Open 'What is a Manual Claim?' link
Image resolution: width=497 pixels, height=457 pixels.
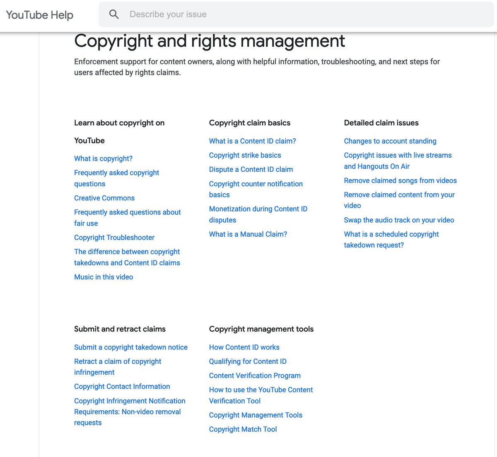pos(248,234)
